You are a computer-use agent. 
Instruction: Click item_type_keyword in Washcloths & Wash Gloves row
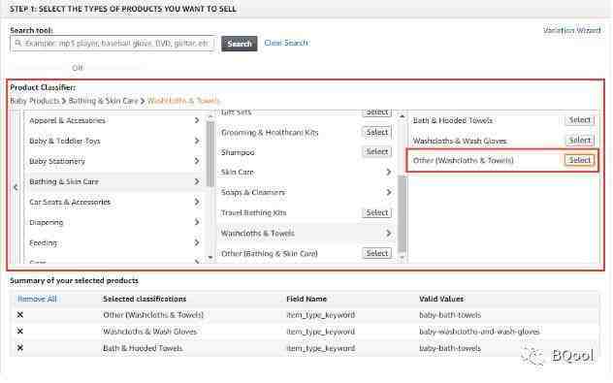[x=321, y=332]
